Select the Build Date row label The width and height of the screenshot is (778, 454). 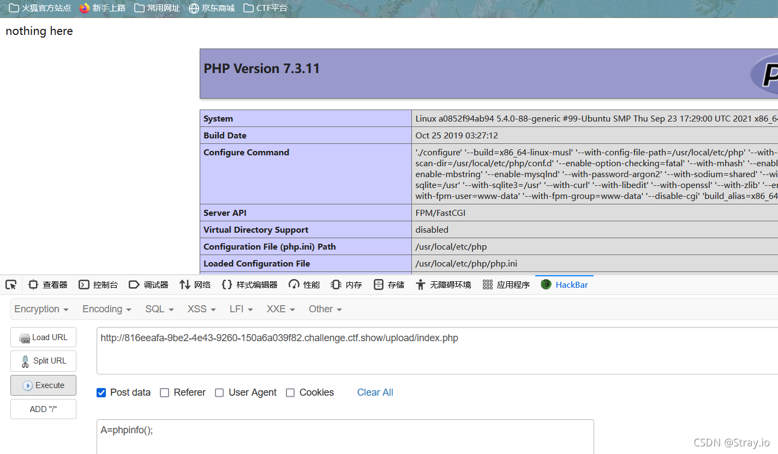point(225,135)
